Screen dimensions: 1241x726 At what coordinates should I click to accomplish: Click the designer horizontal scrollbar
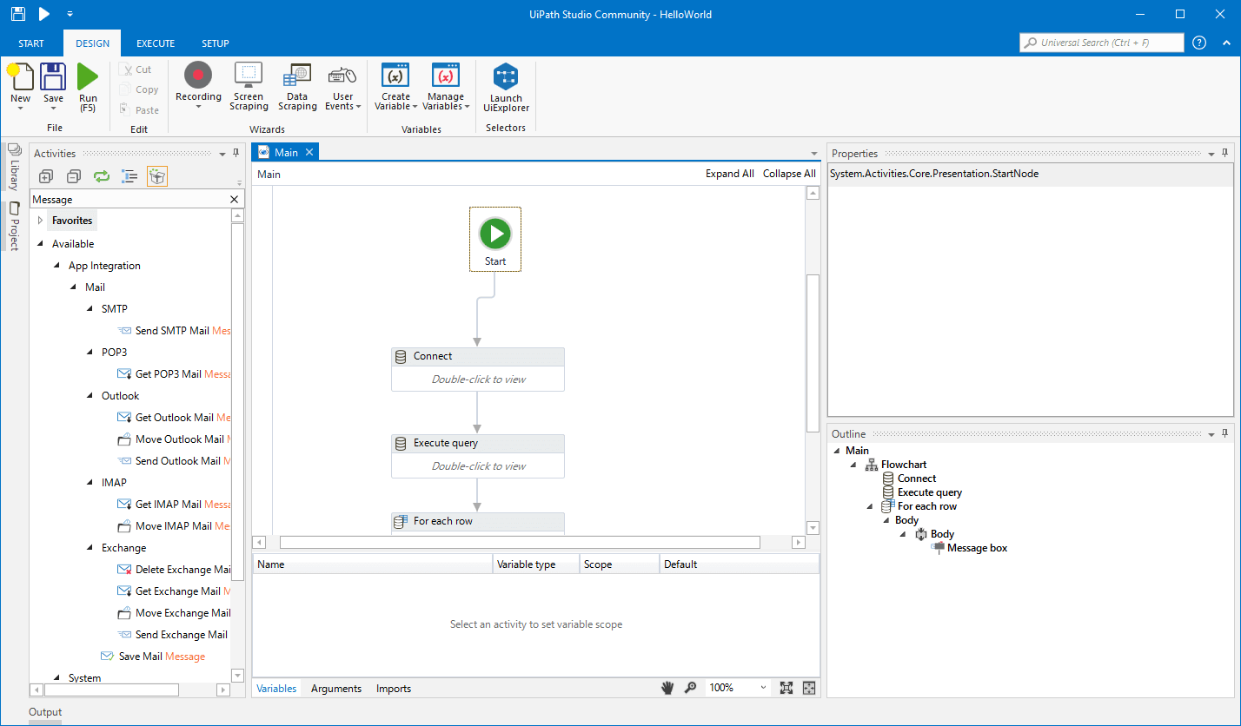520,542
